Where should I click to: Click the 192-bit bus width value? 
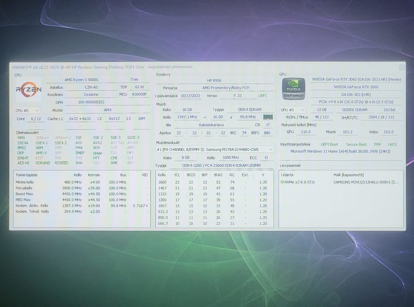[x=389, y=110]
